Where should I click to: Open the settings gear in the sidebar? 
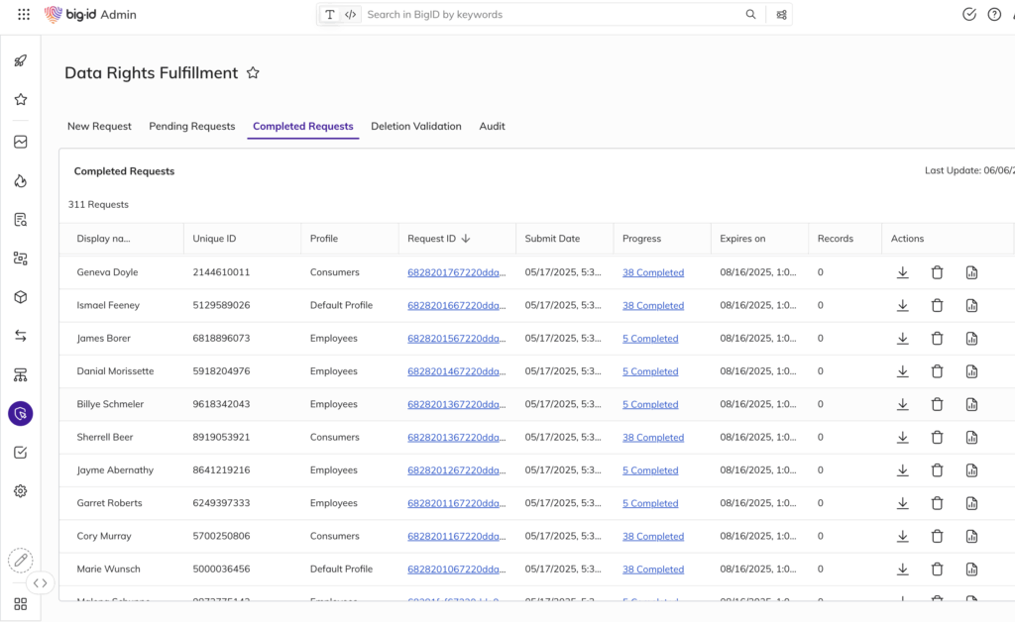click(21, 491)
